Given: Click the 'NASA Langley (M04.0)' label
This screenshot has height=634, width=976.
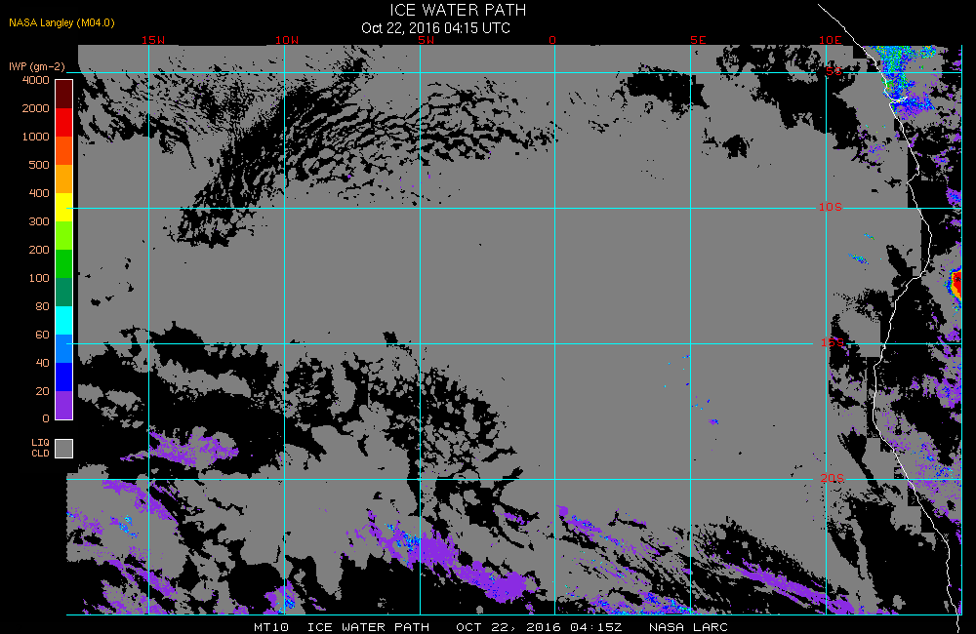Looking at the screenshot, I should tap(61, 23).
